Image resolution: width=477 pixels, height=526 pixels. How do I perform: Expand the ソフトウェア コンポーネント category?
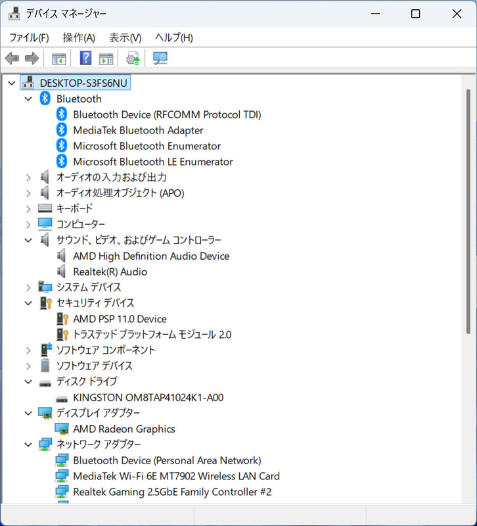pos(28,350)
